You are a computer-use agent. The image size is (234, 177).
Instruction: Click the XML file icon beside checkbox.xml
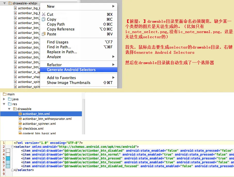coord(20,128)
